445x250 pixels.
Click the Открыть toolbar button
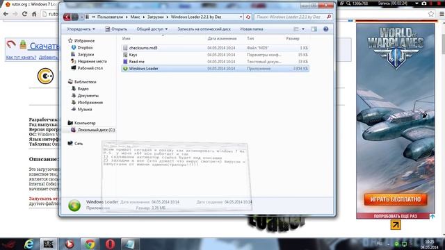coord(116,29)
